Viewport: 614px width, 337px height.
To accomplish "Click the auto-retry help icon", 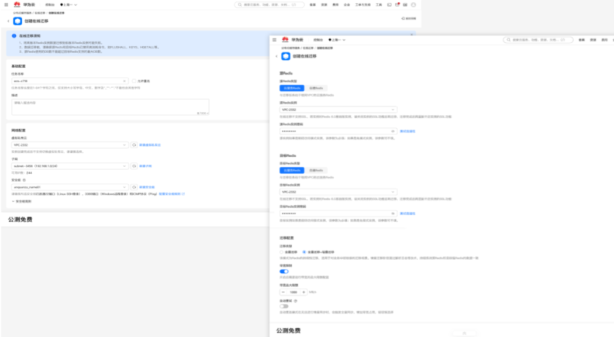I will point(296,301).
